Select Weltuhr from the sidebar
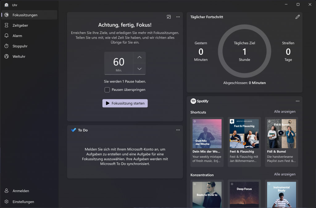 click(29, 57)
